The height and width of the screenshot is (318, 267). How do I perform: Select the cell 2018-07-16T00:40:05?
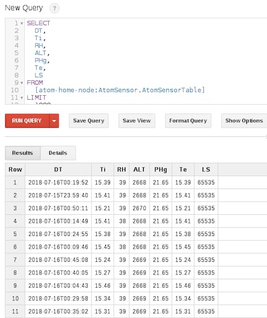(x=58, y=273)
